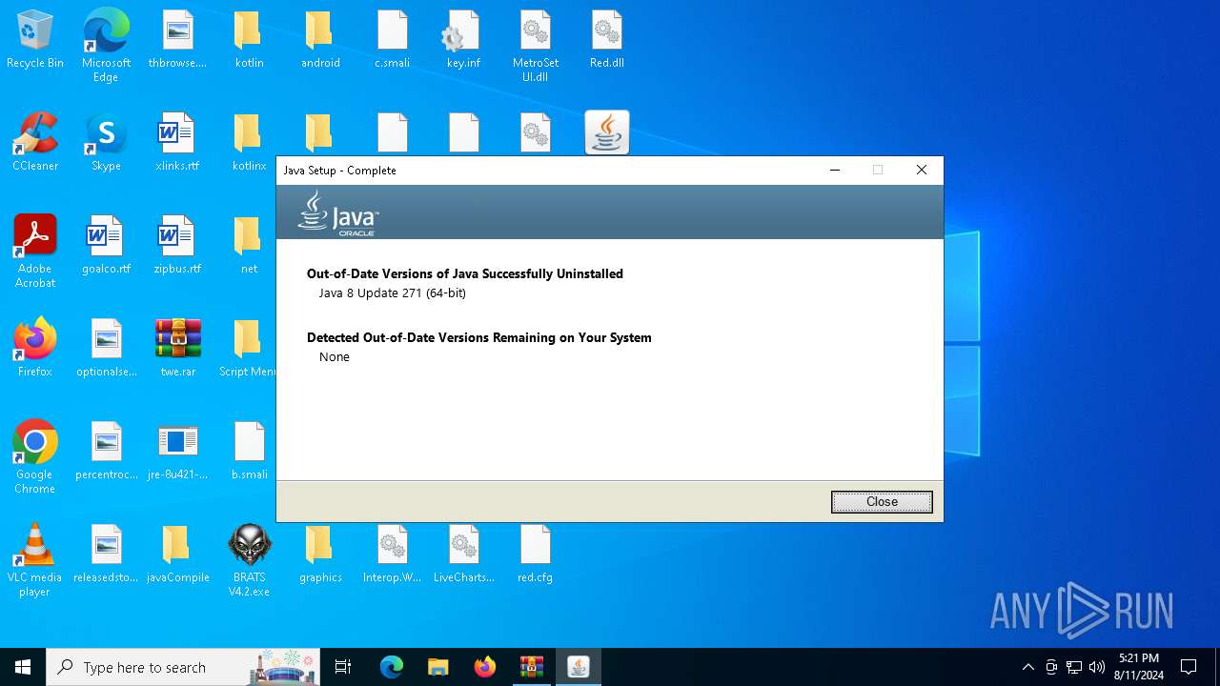This screenshot has height=686, width=1220.
Task: Select the Microsoft Edge desktop shortcut
Action: click(x=106, y=46)
